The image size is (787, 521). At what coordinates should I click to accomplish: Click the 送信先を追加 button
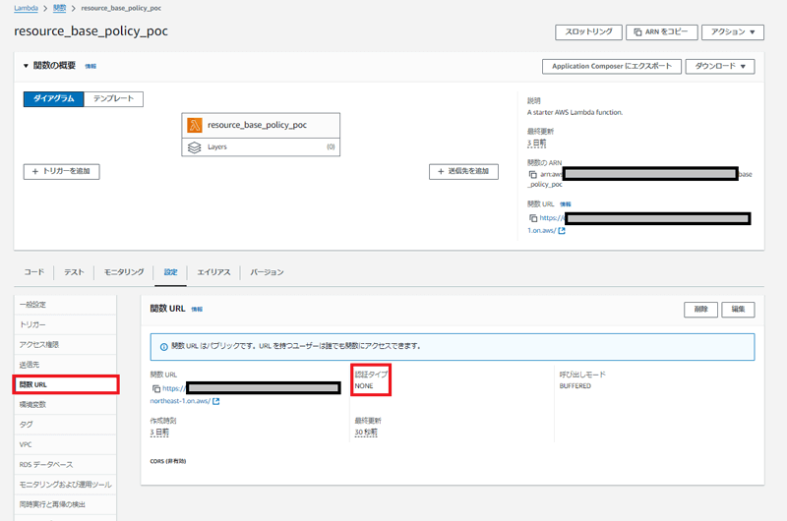coord(463,171)
